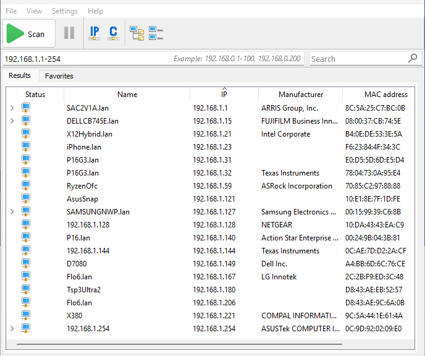This screenshot has height=356, width=425.
Task: Click device icon of 192.168.1.31 row
Action: coord(26,159)
